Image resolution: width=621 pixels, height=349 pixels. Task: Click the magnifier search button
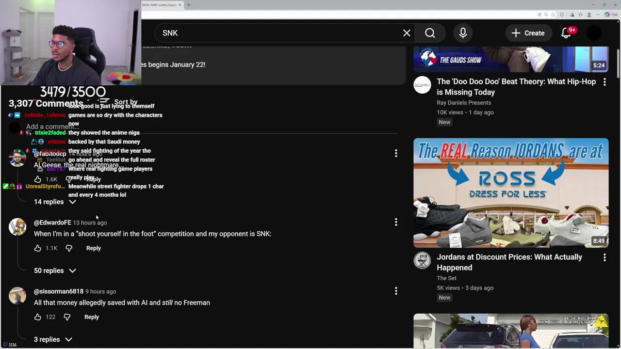430,33
